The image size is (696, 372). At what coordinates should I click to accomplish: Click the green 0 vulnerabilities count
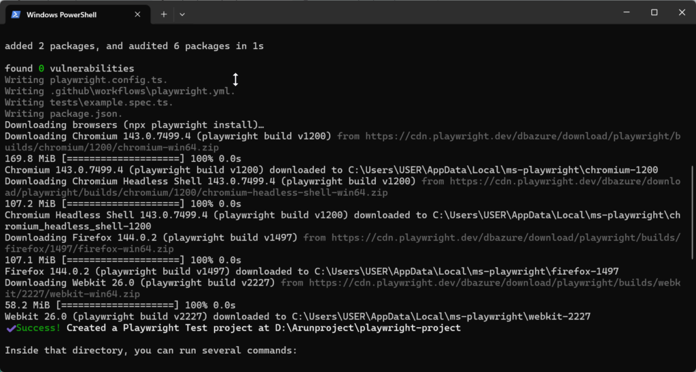41,69
